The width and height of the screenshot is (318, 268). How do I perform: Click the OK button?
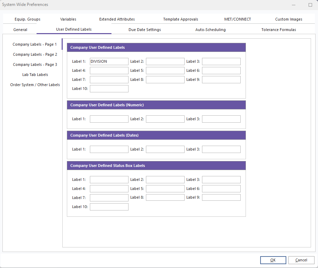[x=273, y=260]
